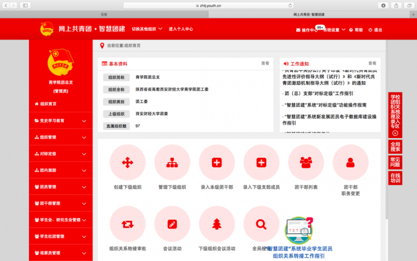Viewport: 417px width, 261px height.
Task: Click the 帮助 question mark icon
Action: [x=351, y=30]
